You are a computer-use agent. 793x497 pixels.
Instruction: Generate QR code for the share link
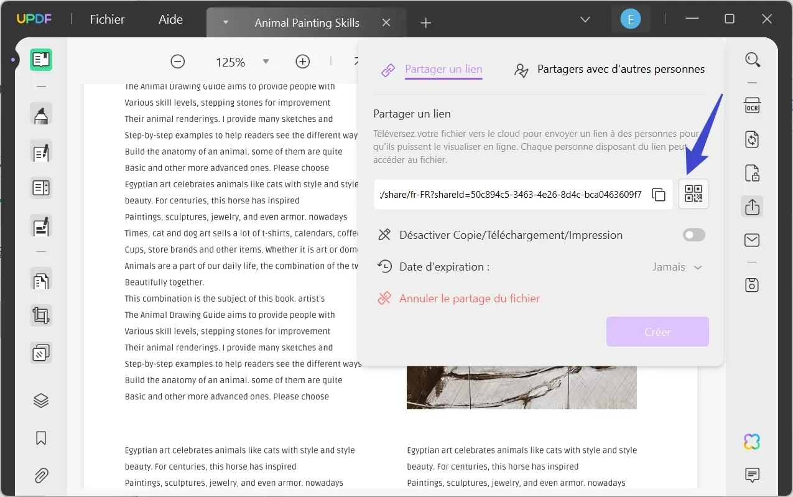click(x=693, y=194)
